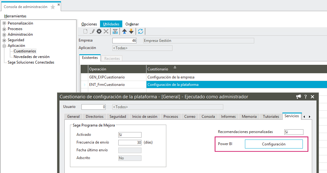Select Novedades de versión in the tree
The height and width of the screenshot is (173, 327).
pos(32,57)
